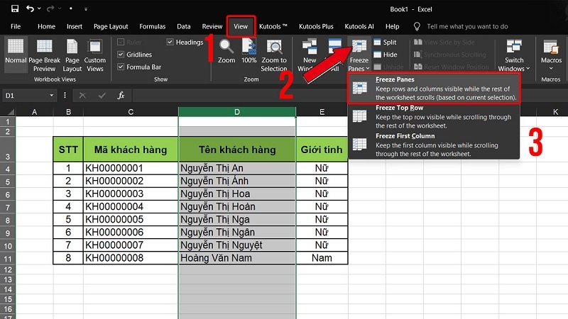The height and width of the screenshot is (319, 568).
Task: Select column C header
Action: 131,112
